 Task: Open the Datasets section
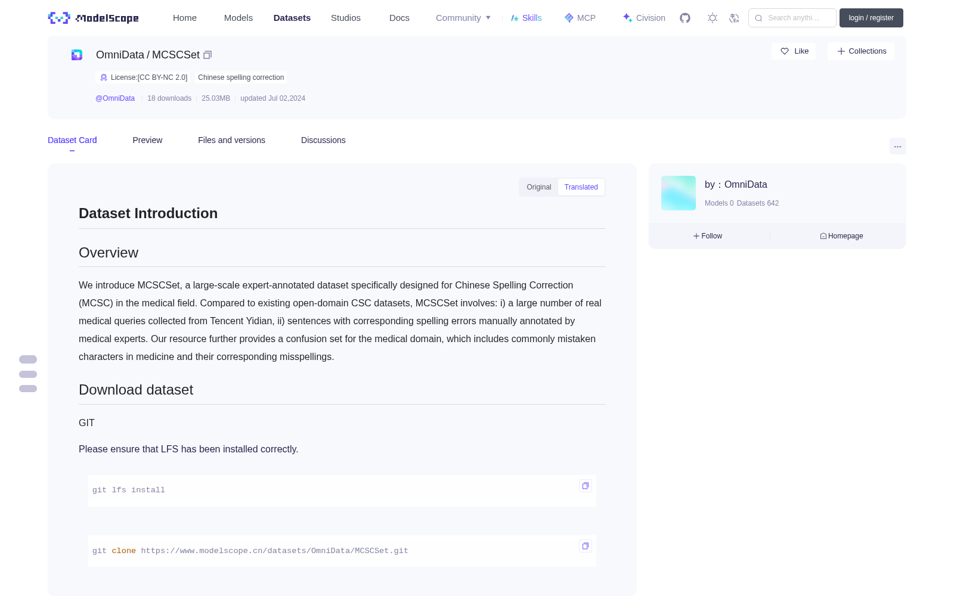pos(292,18)
